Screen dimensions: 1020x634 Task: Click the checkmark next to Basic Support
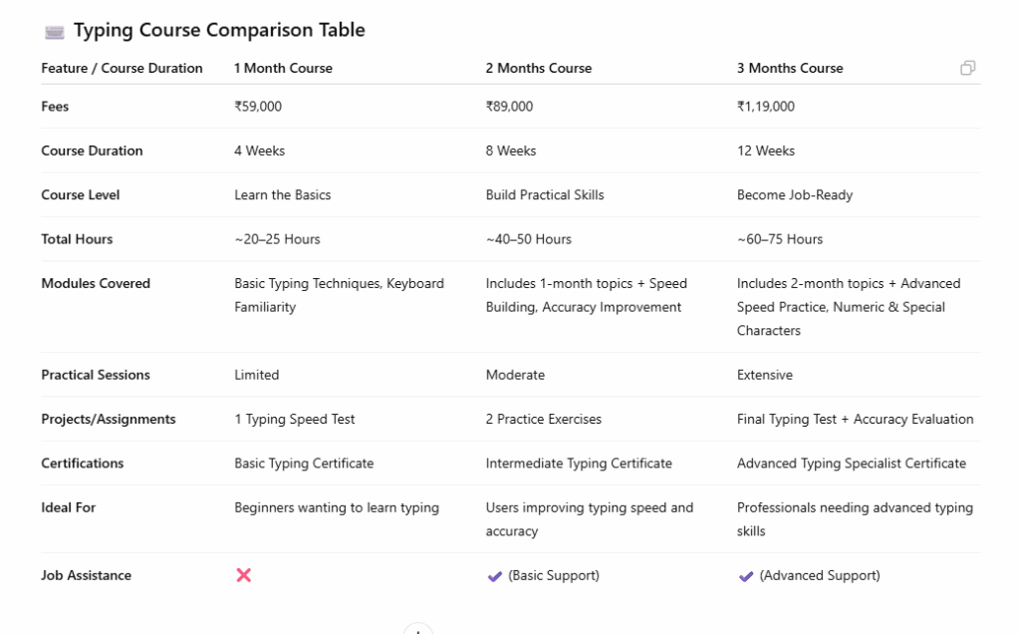(x=494, y=576)
